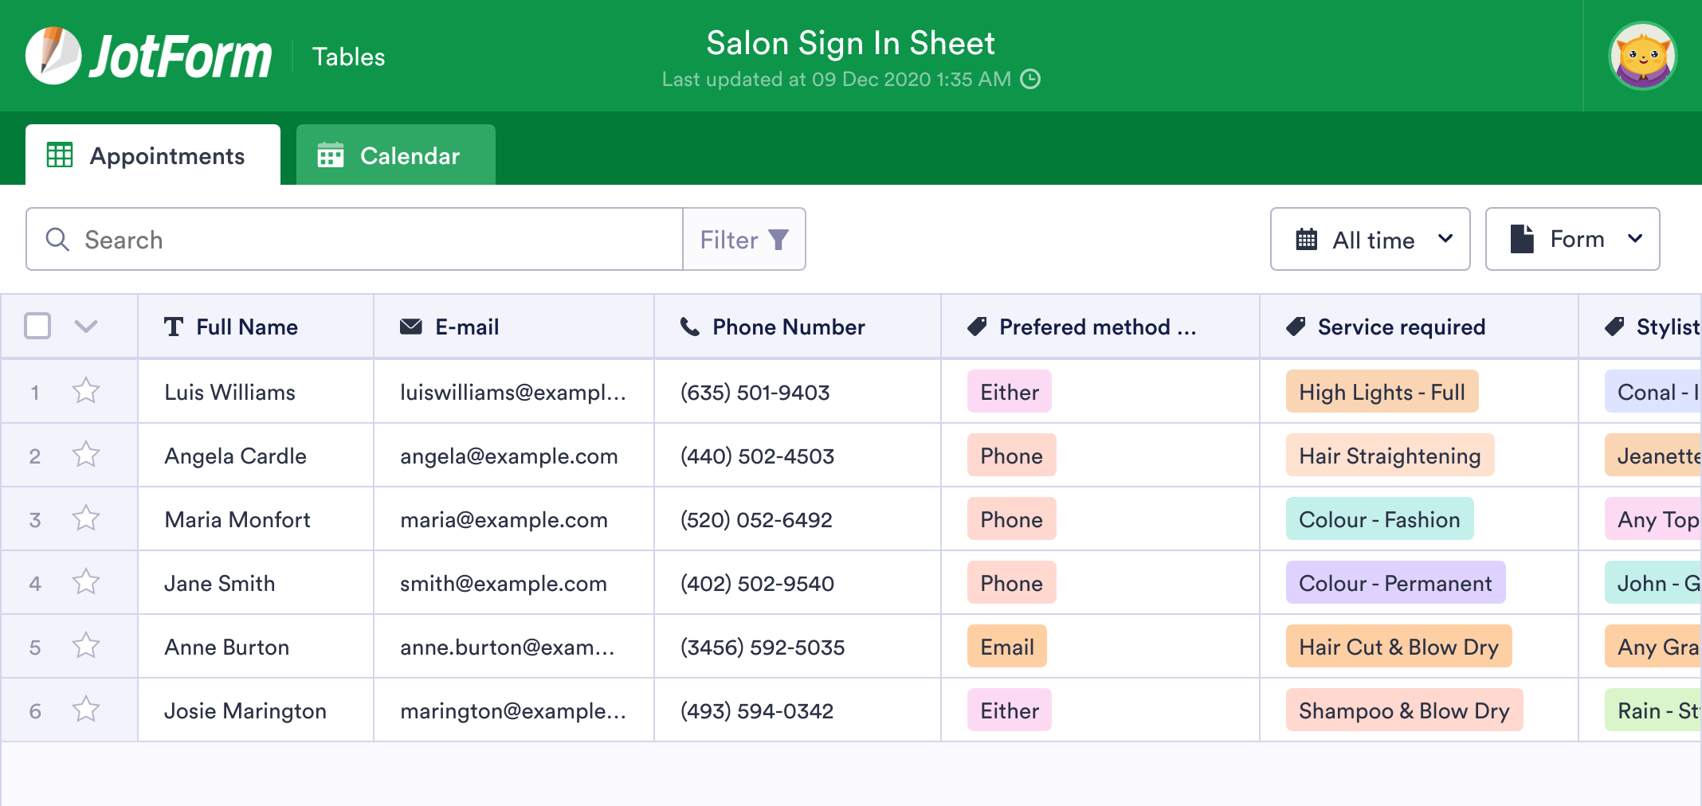This screenshot has height=806, width=1702.
Task: Star the Luis Williams row
Action: (x=85, y=391)
